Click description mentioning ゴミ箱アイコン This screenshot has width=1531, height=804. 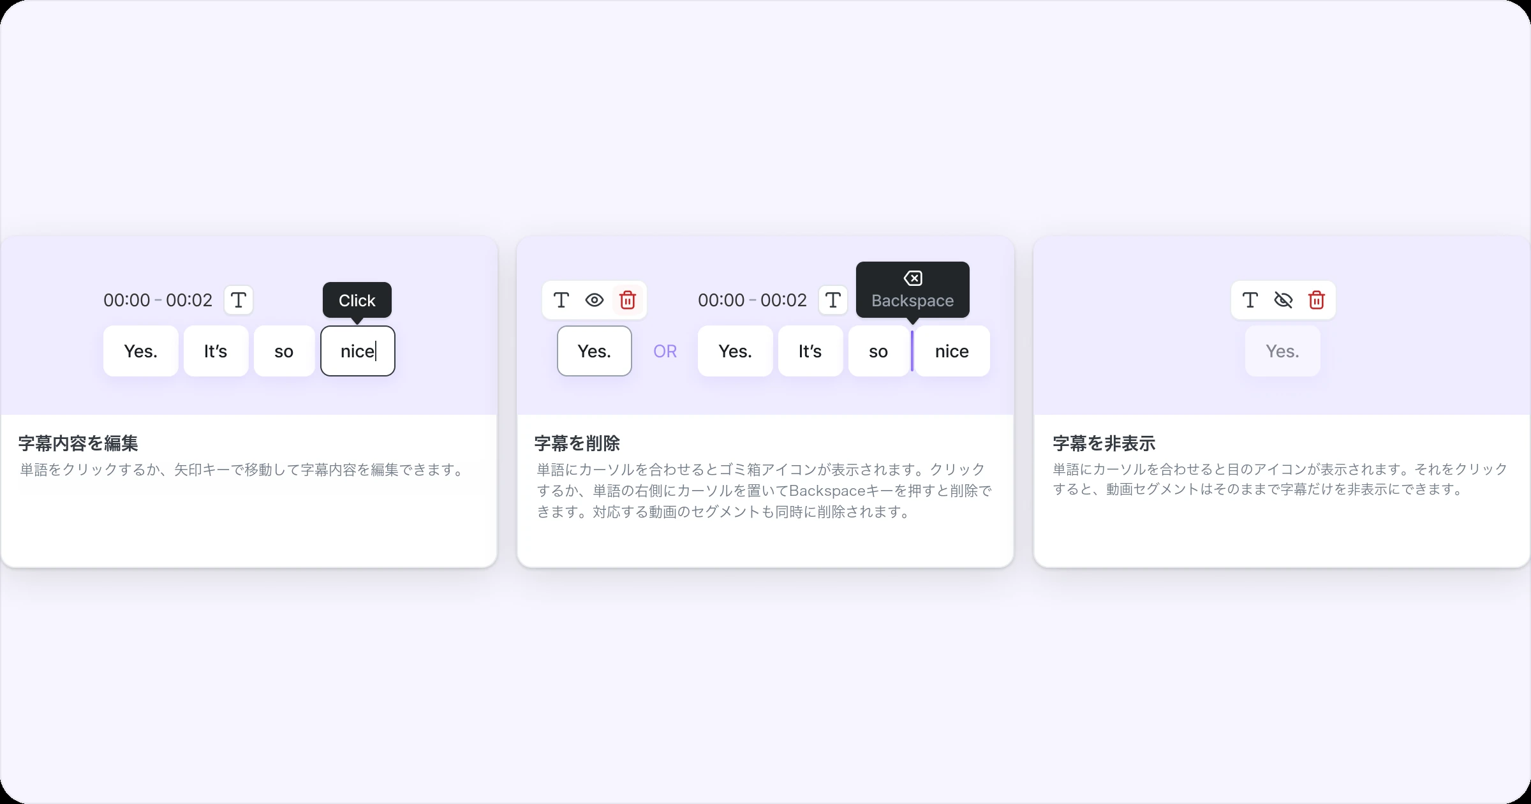tap(764, 491)
